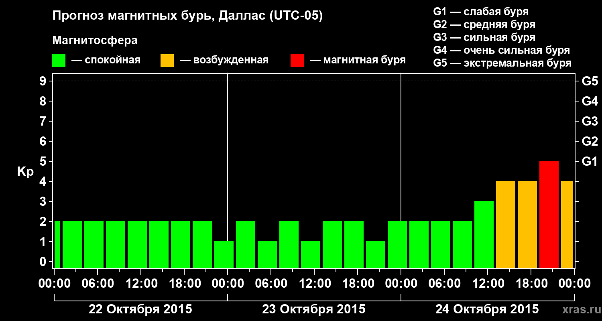Click the '— магнитная буря' legend label

point(358,60)
